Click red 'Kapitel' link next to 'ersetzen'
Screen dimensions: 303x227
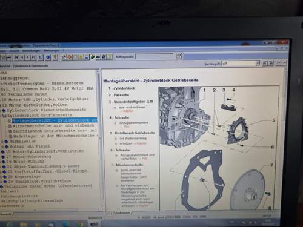click(141, 143)
